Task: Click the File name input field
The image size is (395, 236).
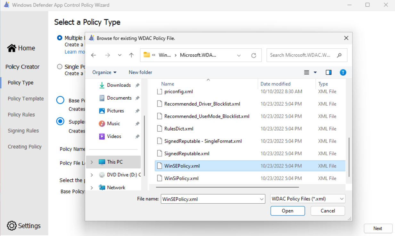Action: tap(210, 199)
